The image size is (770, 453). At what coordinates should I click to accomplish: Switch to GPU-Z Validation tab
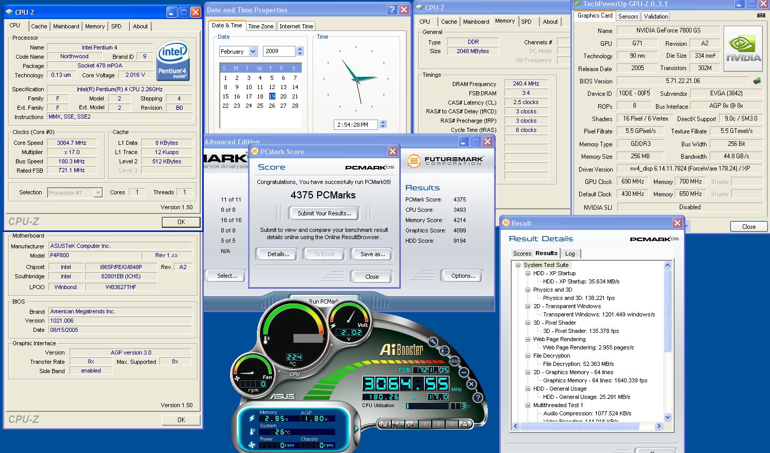pos(656,16)
